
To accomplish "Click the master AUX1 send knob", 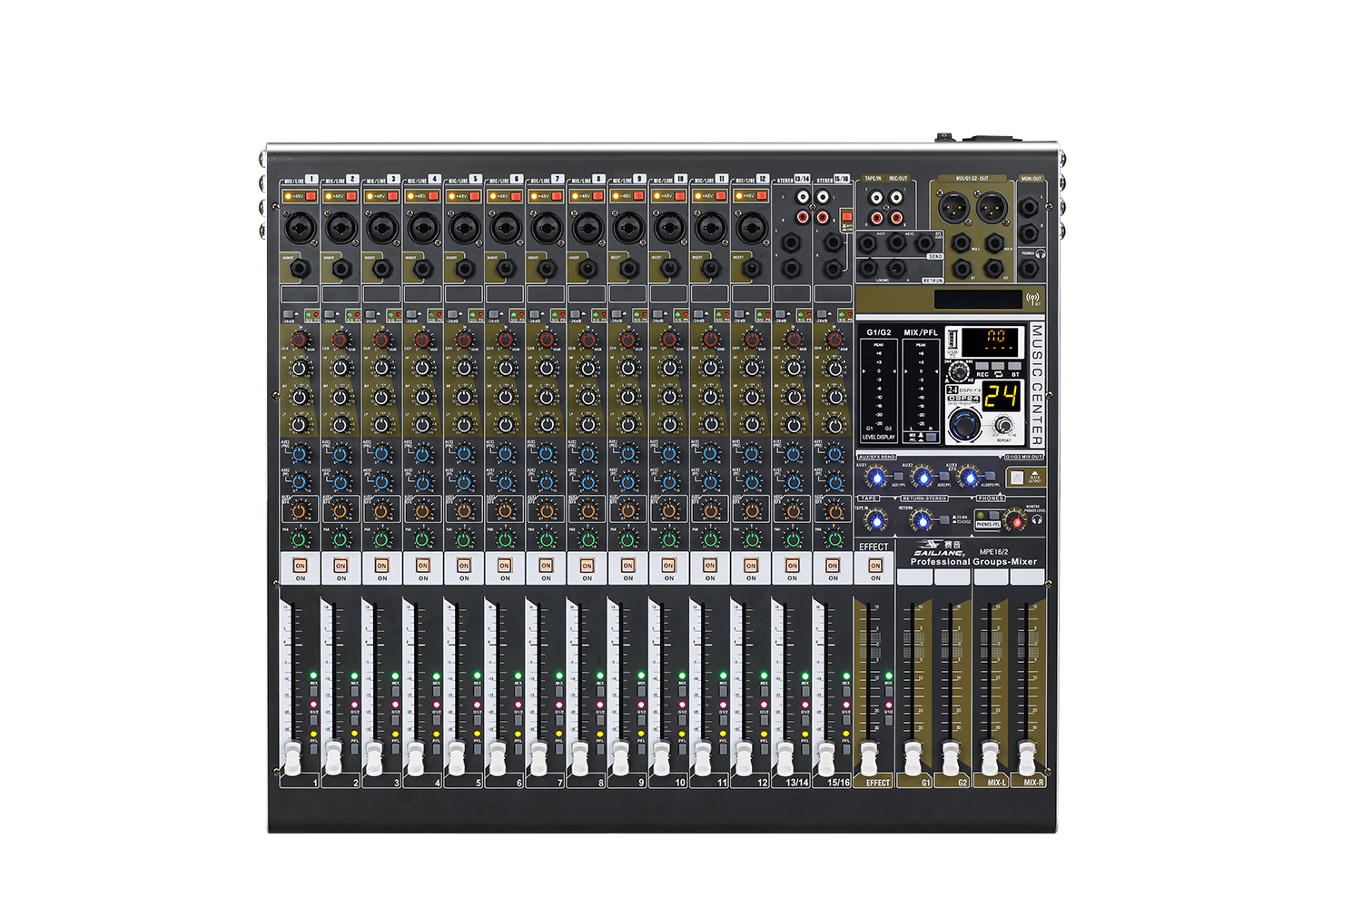I will (x=877, y=478).
